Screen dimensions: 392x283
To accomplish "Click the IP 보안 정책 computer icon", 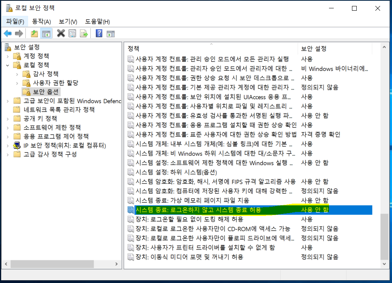I will [17, 145].
